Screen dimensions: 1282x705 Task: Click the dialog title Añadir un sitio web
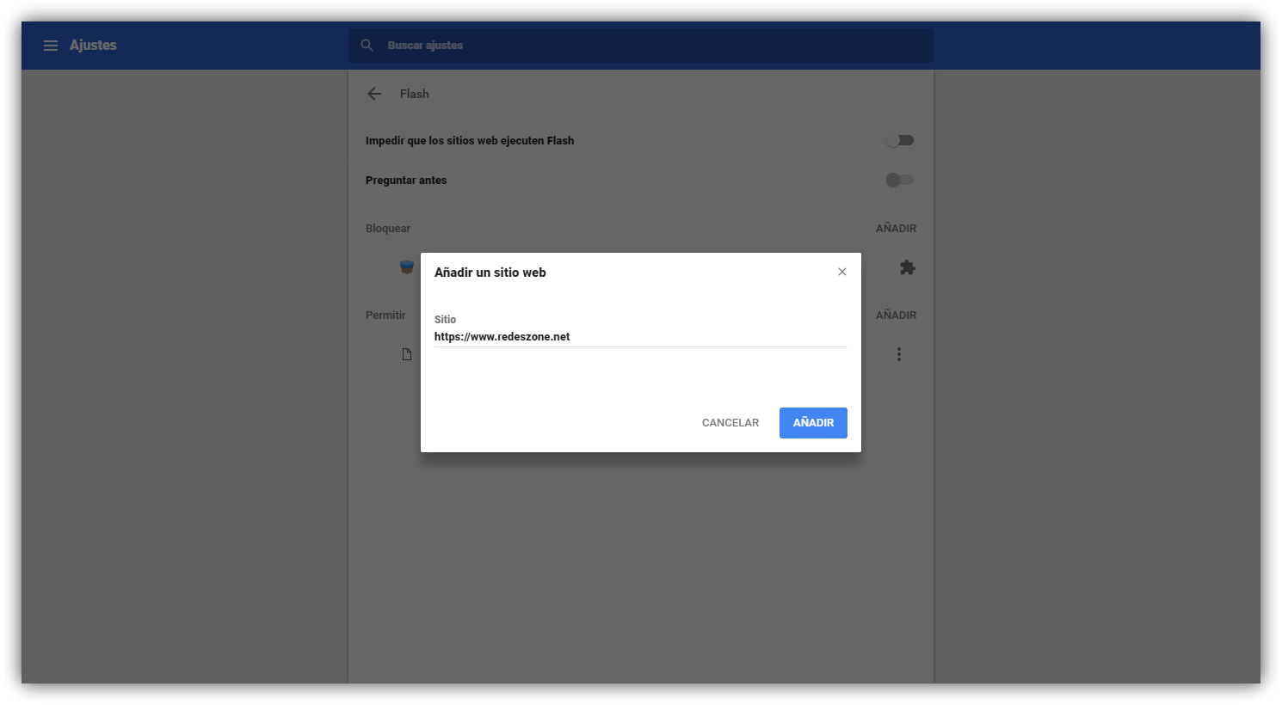(x=490, y=273)
